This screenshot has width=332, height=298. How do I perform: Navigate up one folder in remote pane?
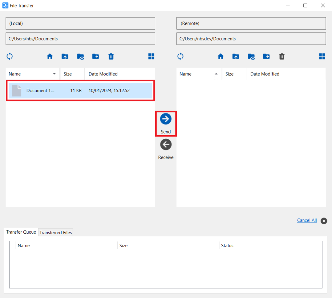pyautogui.click(x=236, y=56)
